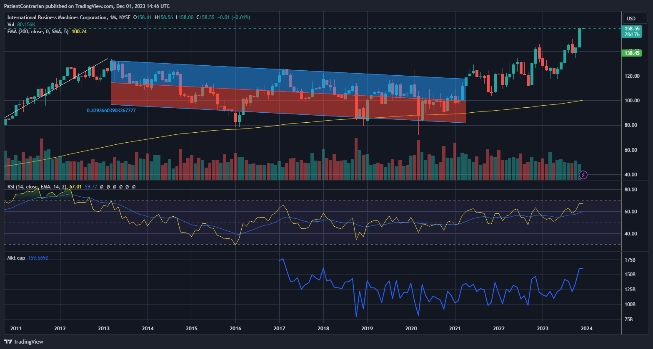653x349 pixels.
Task: Click the 2016 label on the time axis
Action: point(235,329)
